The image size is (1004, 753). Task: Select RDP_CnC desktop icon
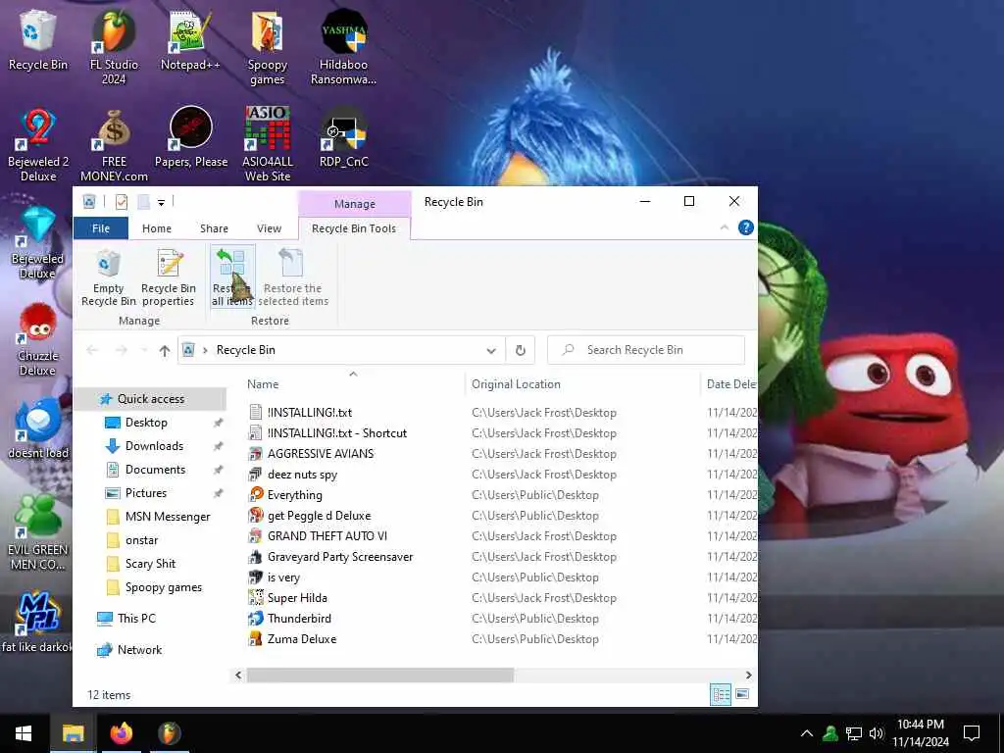(344, 137)
